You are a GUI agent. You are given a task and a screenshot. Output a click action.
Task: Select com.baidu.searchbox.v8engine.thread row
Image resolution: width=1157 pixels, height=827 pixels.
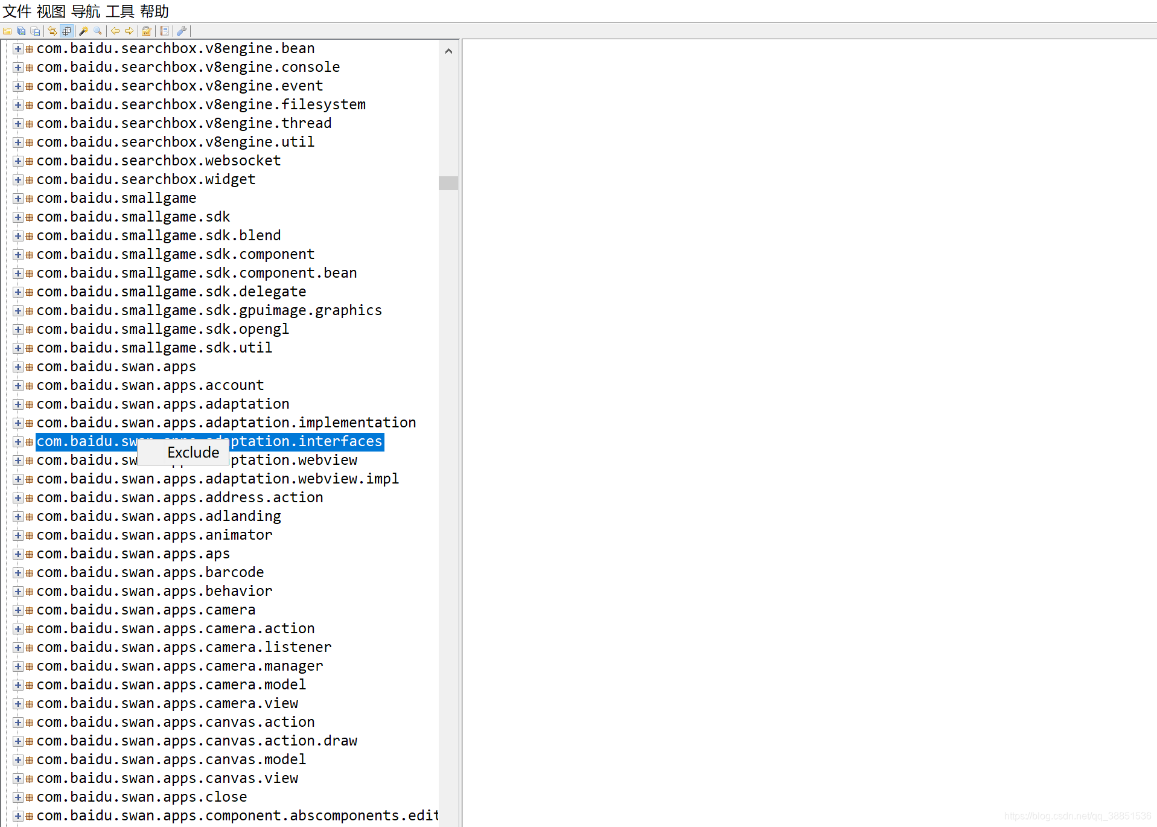(x=184, y=124)
